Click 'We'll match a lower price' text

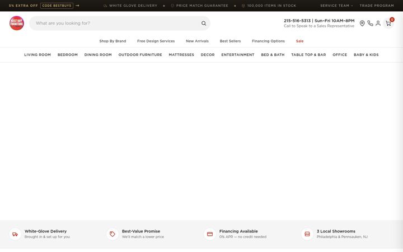143,236
